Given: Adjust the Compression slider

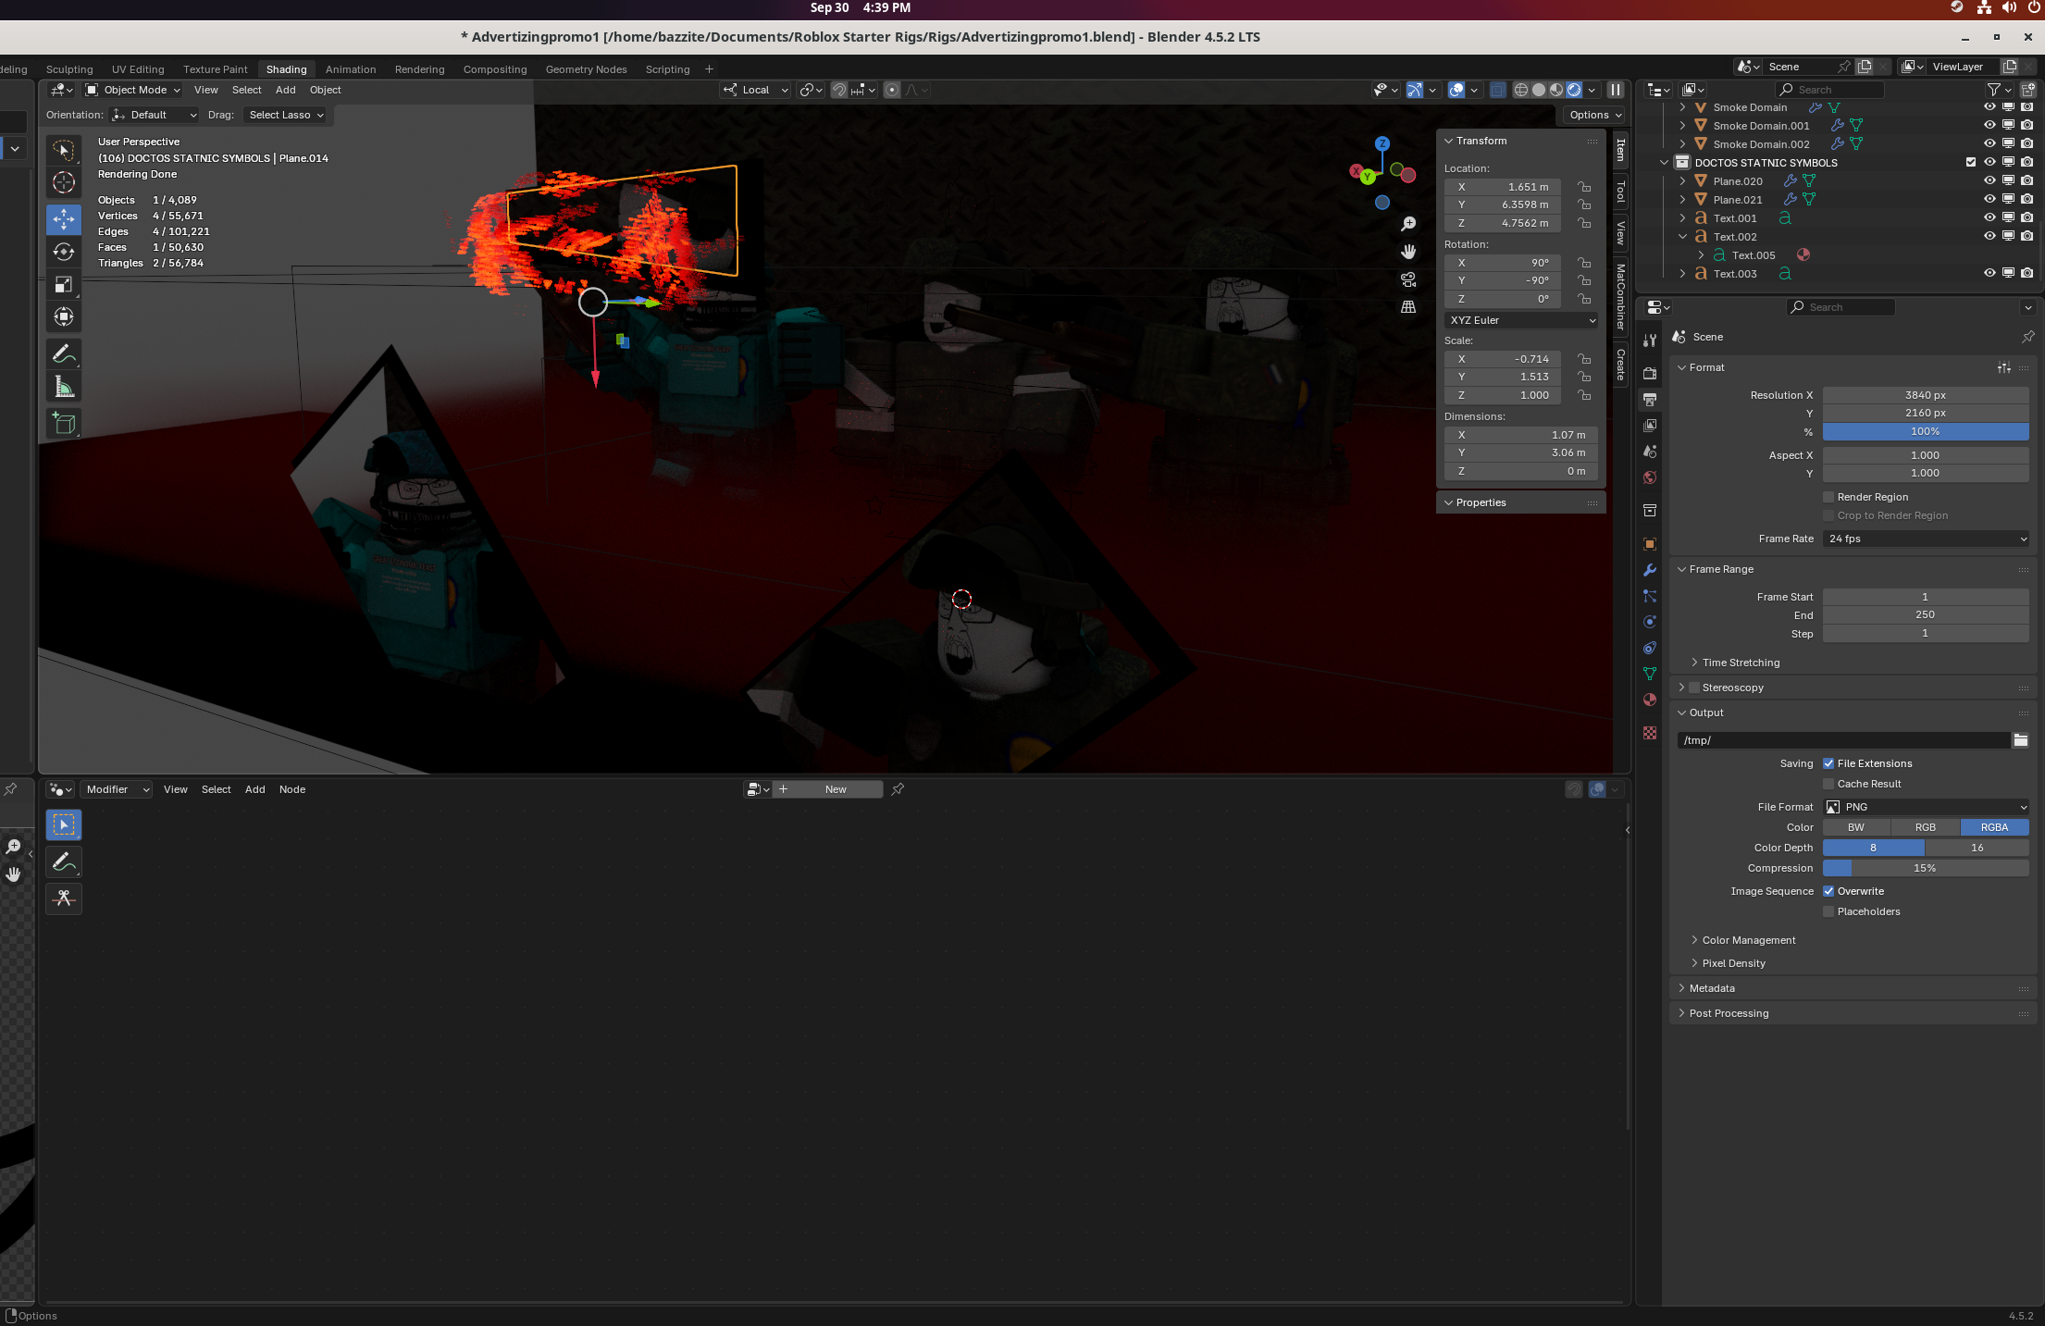Looking at the screenshot, I should [x=1925, y=868].
